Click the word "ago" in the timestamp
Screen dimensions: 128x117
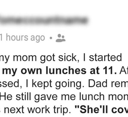[38, 39]
